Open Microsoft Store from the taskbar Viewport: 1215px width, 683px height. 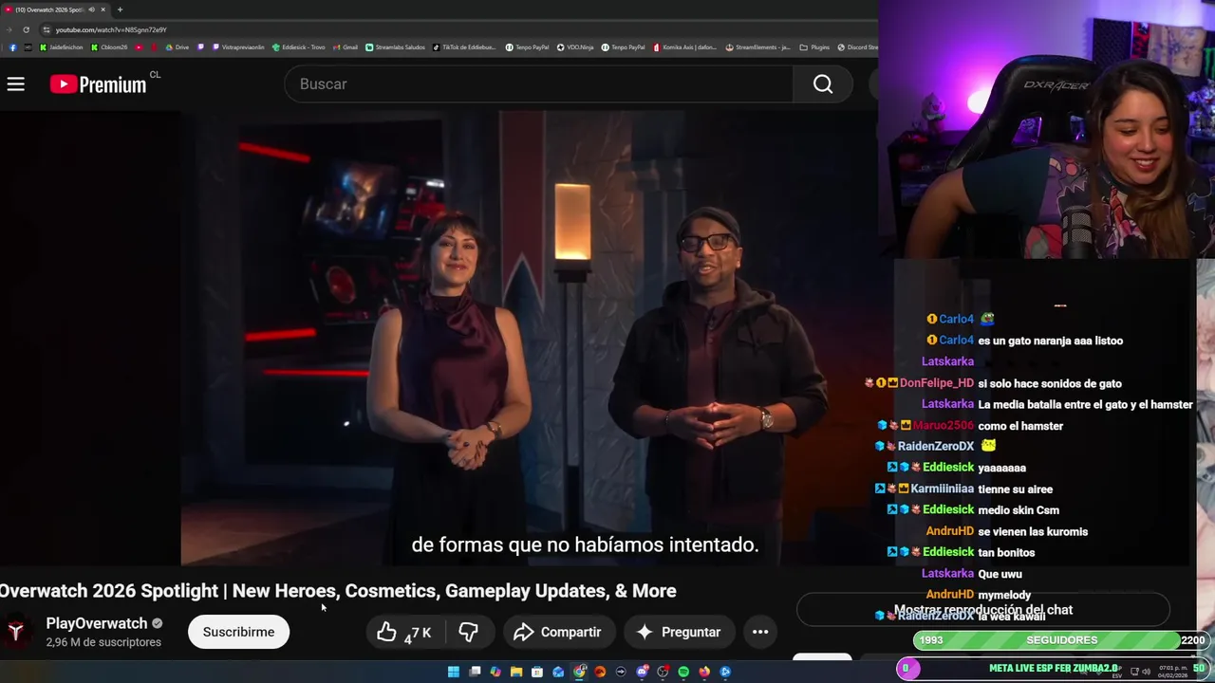(537, 672)
